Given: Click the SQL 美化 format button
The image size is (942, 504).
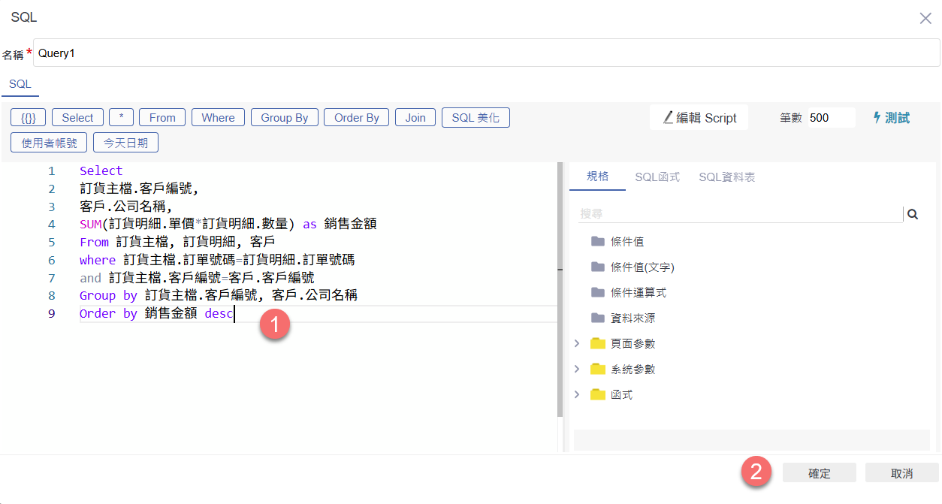Looking at the screenshot, I should click(476, 118).
